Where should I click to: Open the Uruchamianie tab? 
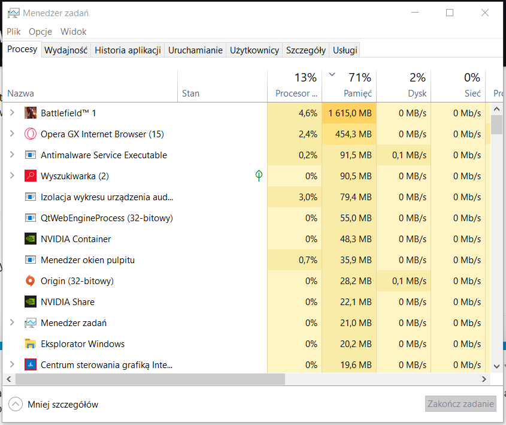coord(195,50)
